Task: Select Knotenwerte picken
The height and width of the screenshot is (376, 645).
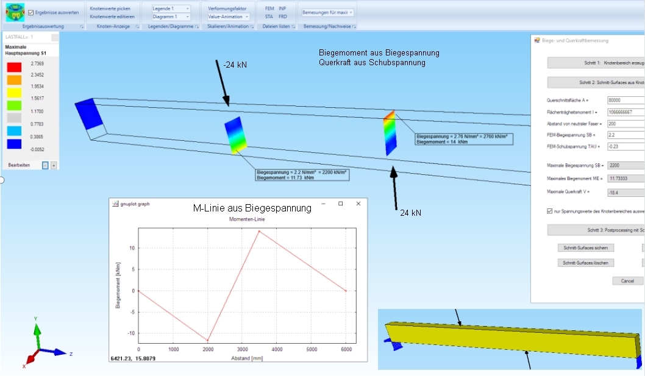Action: [109, 9]
